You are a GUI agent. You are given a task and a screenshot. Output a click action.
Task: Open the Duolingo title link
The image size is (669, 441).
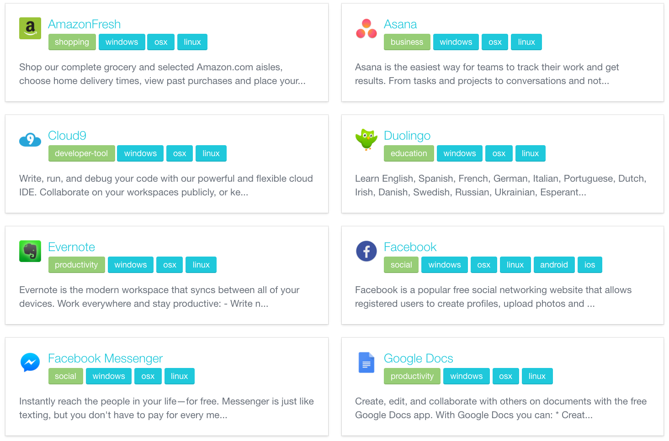point(407,136)
